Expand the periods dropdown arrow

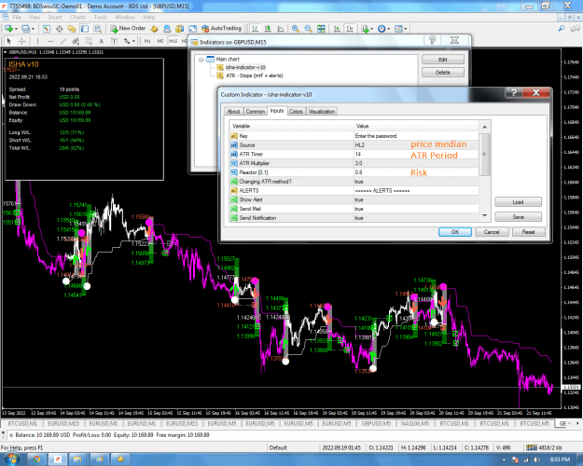389,29
